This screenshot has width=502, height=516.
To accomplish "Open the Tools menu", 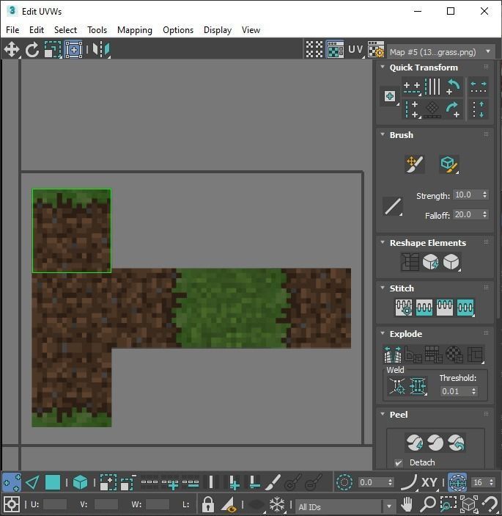I will click(x=97, y=30).
